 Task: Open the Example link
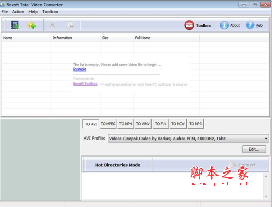pos(80,69)
